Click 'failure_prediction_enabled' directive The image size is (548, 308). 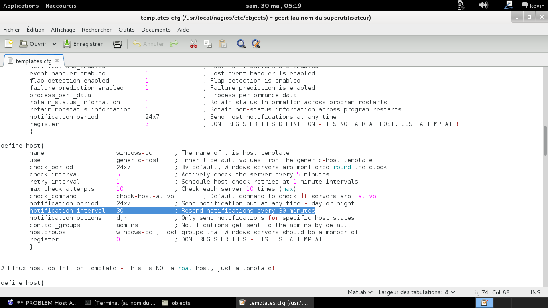pyautogui.click(x=77, y=88)
